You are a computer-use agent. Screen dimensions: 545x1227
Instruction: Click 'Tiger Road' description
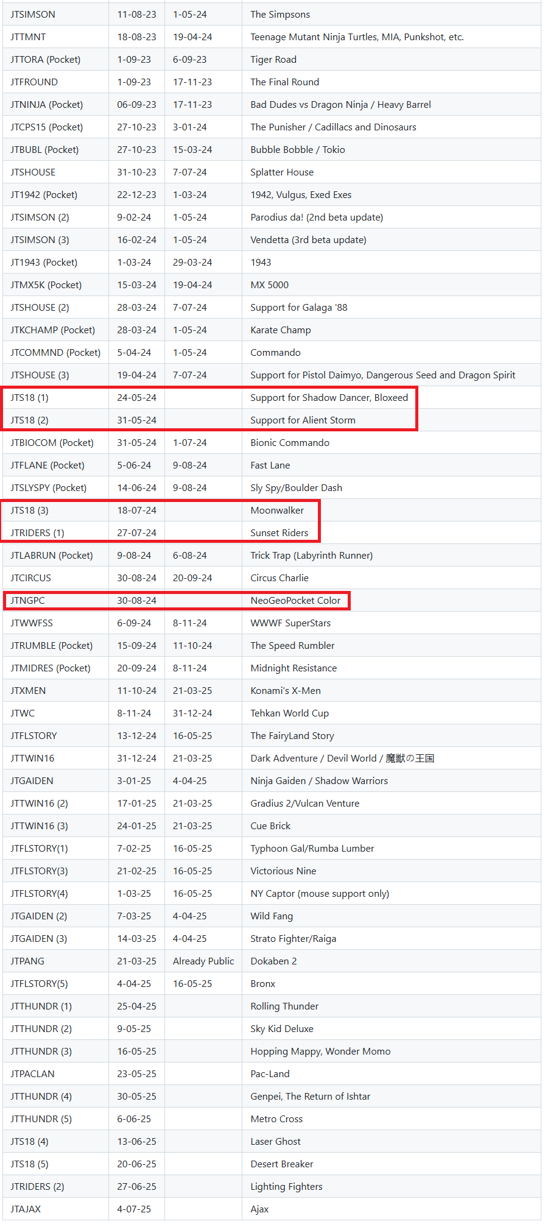pos(273,60)
